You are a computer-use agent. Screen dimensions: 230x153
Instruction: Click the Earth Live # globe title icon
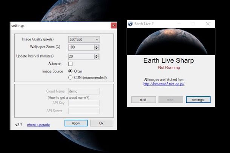click(130, 24)
